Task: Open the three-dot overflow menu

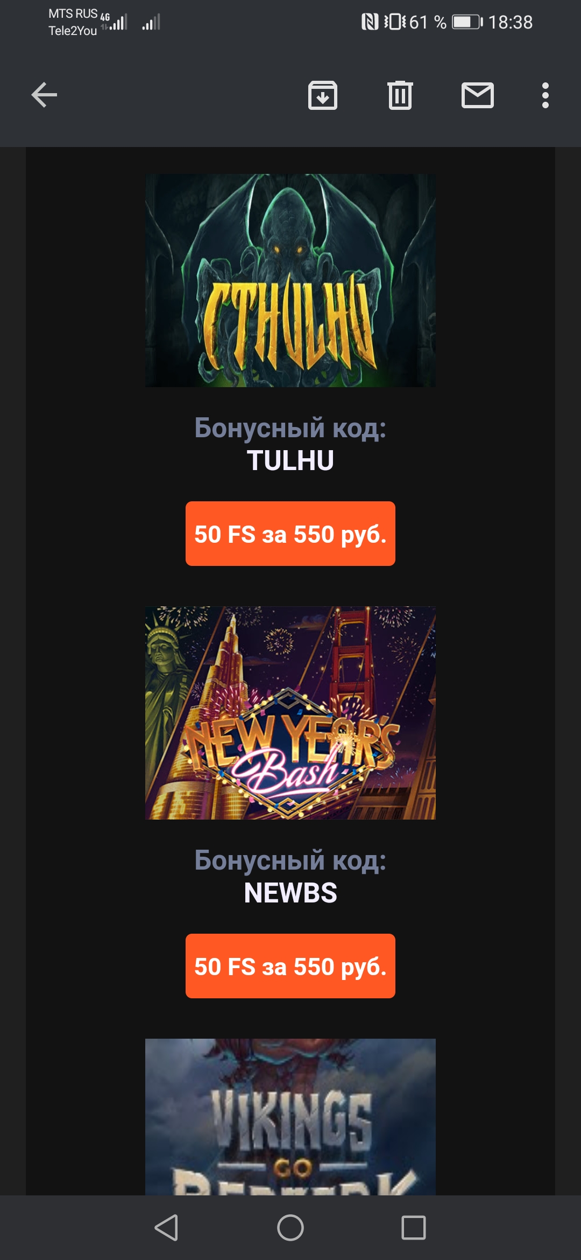Action: tap(545, 95)
